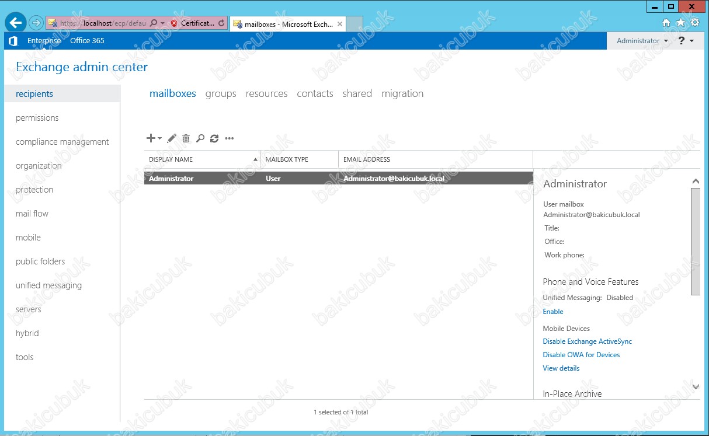Open mobile in the left navigation
This screenshot has height=436, width=709.
point(28,238)
